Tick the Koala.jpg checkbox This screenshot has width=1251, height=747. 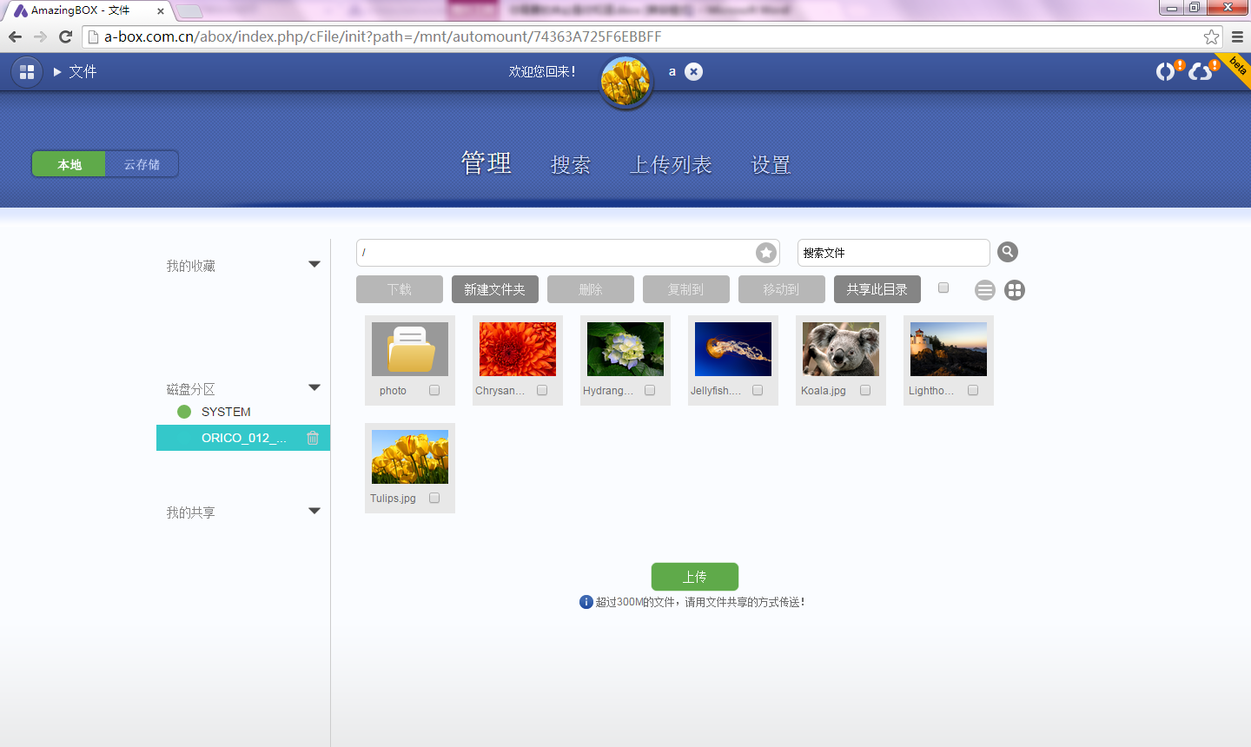coord(865,391)
